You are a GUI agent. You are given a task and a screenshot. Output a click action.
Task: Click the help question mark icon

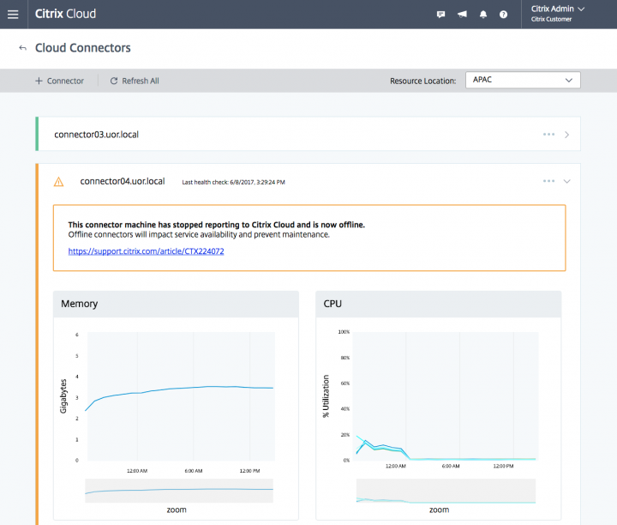(x=504, y=15)
